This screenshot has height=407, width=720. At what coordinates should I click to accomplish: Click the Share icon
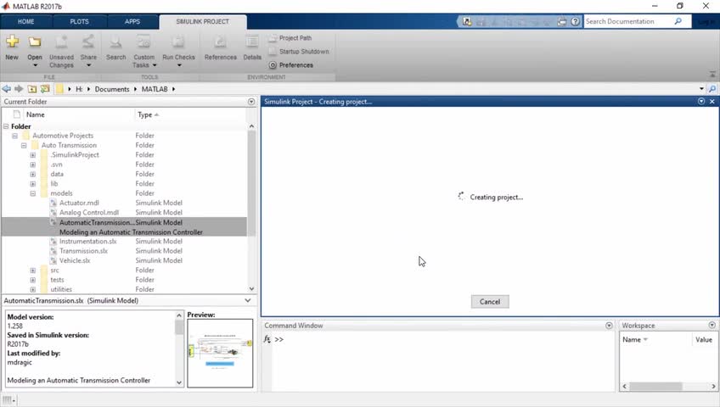point(88,42)
